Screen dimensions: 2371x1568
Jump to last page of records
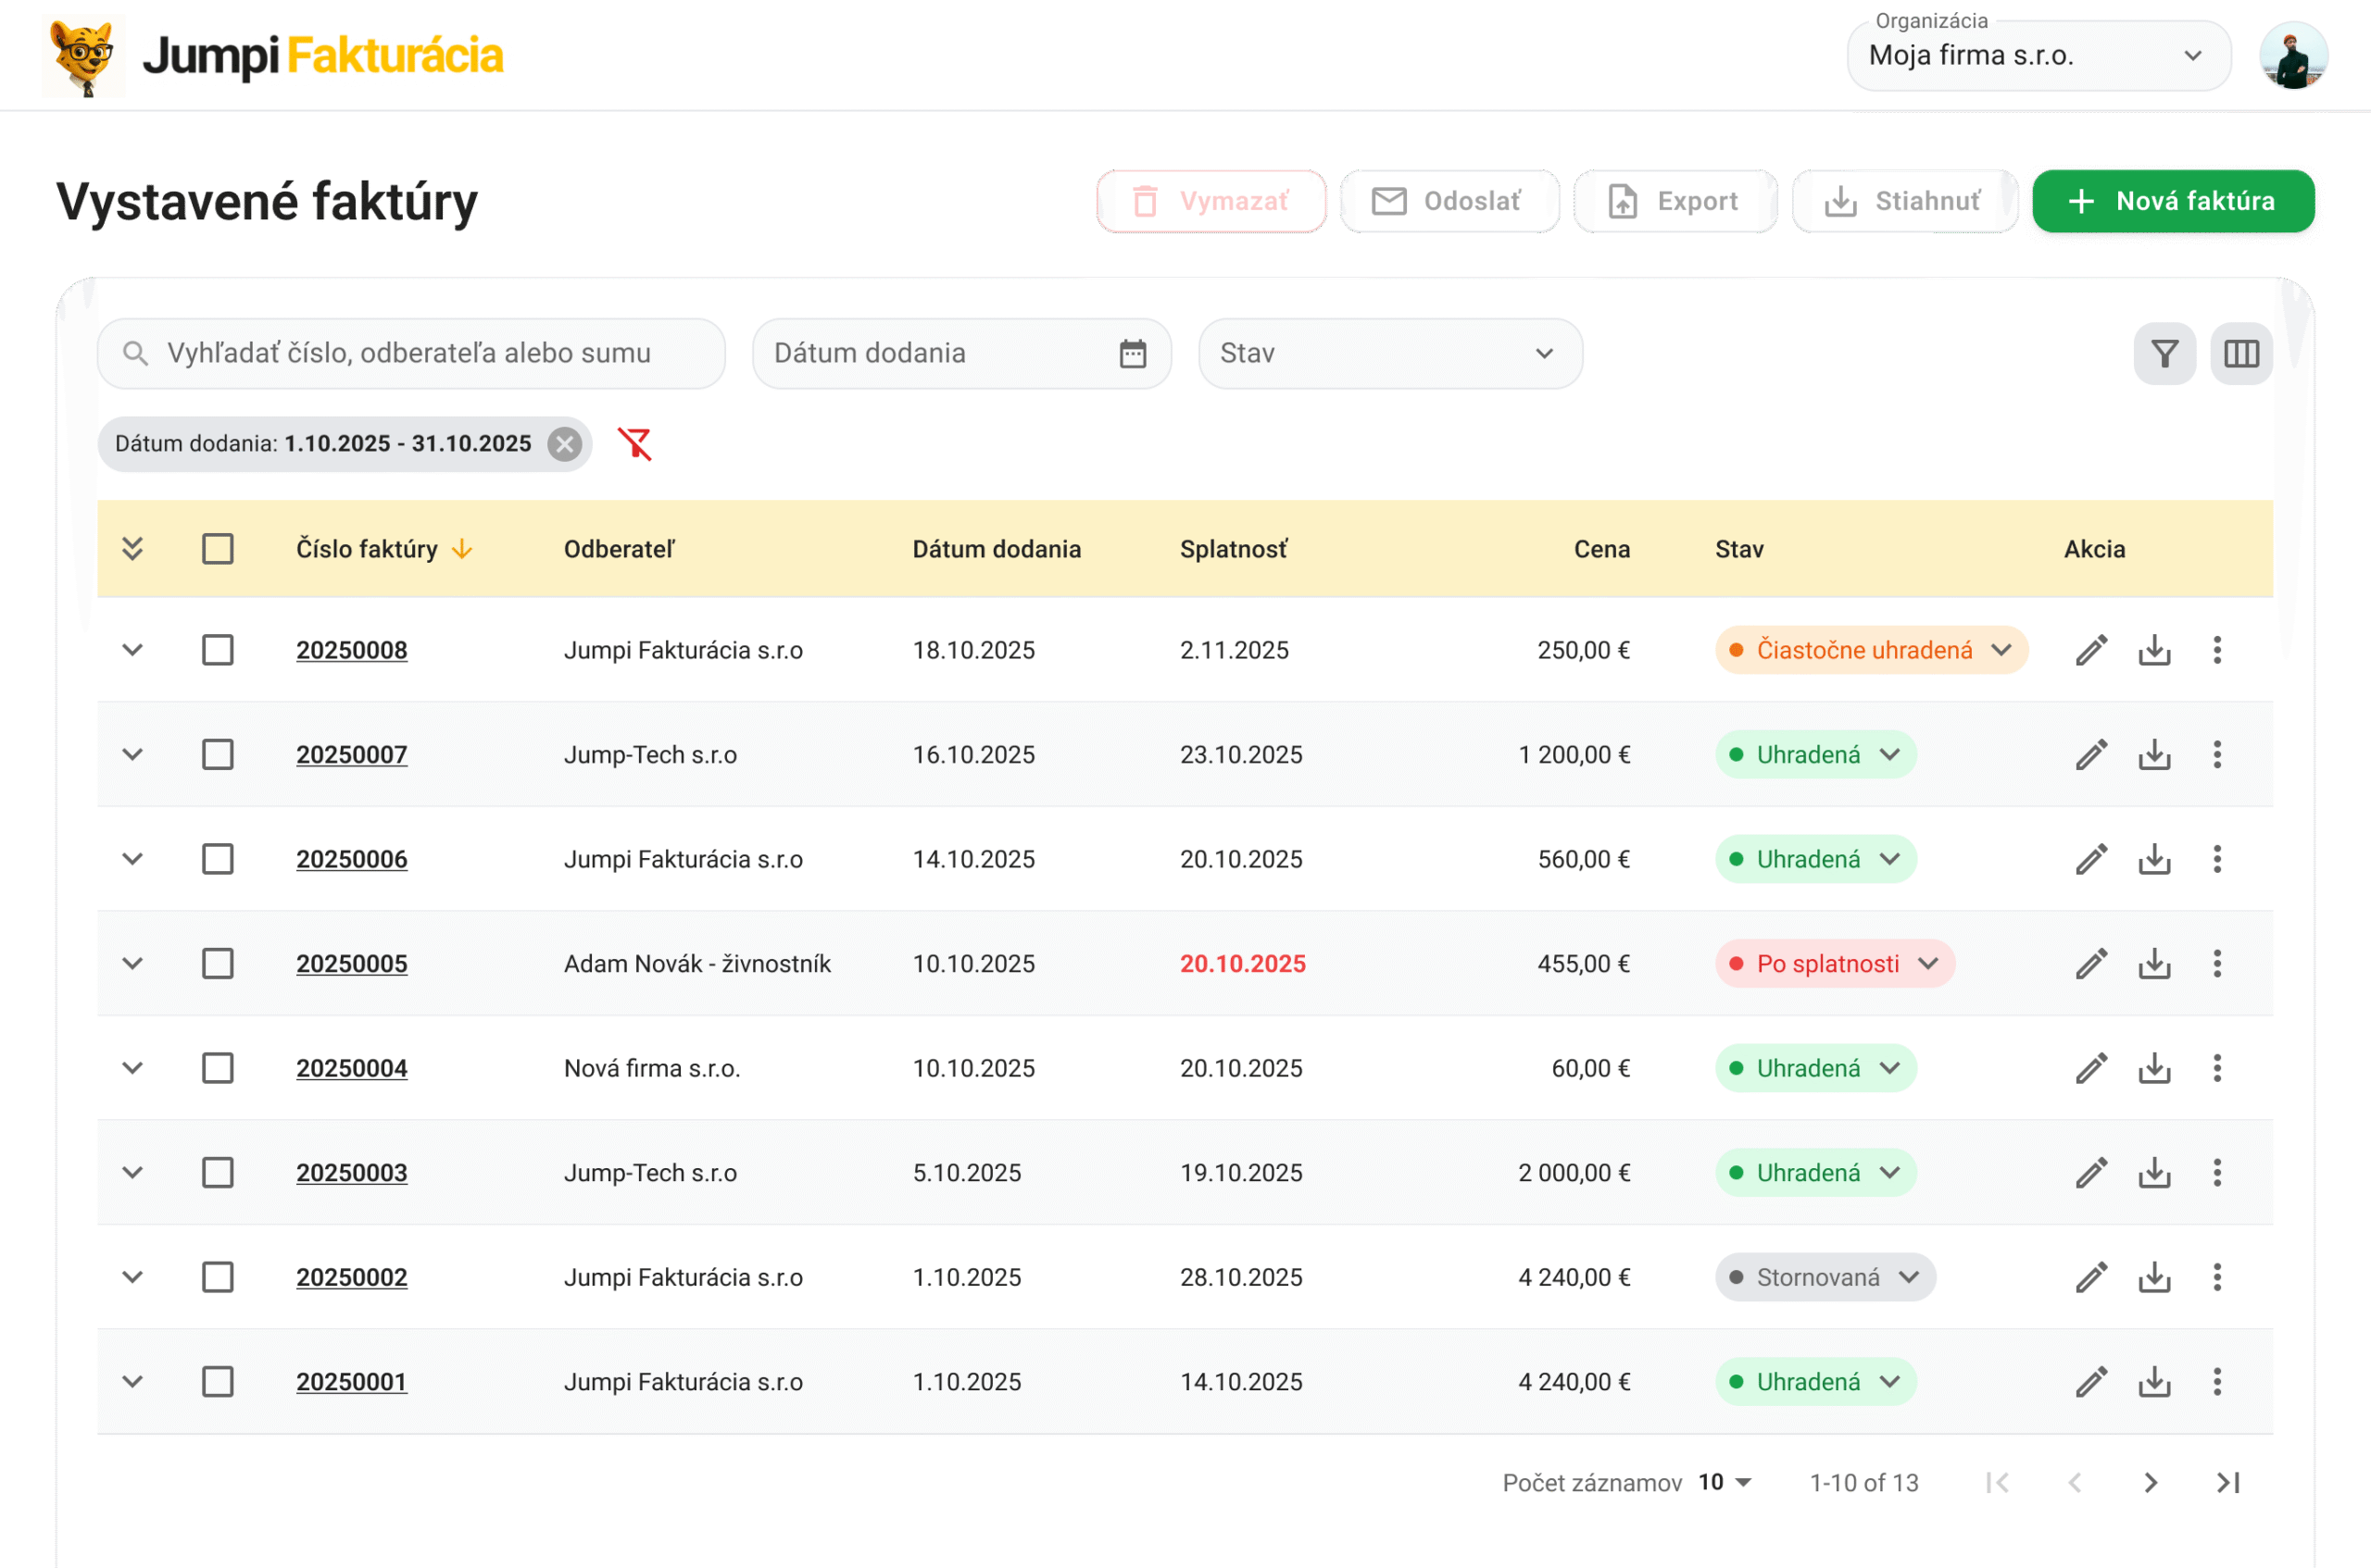2228,1483
